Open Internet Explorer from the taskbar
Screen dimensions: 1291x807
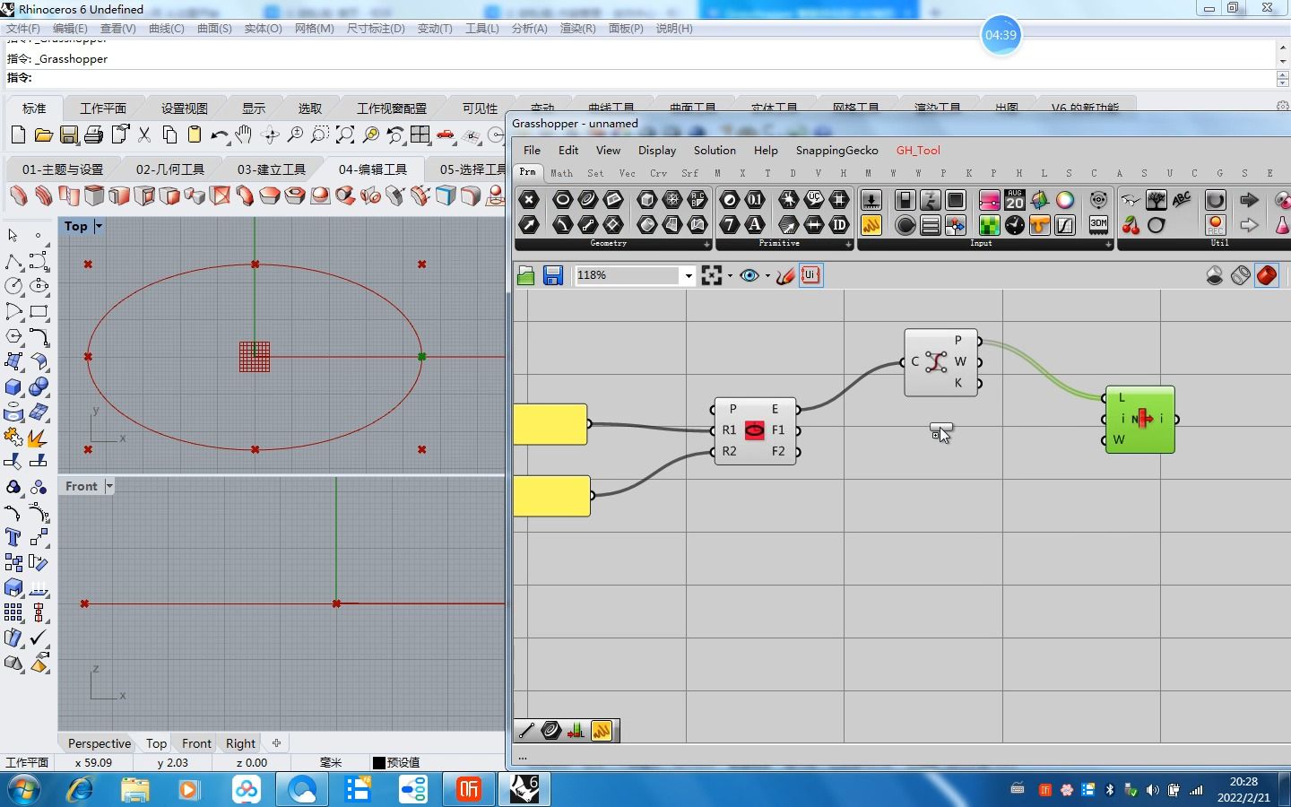pos(81,789)
